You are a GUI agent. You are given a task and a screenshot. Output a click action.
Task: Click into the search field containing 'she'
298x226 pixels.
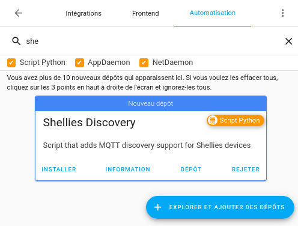tap(152, 41)
